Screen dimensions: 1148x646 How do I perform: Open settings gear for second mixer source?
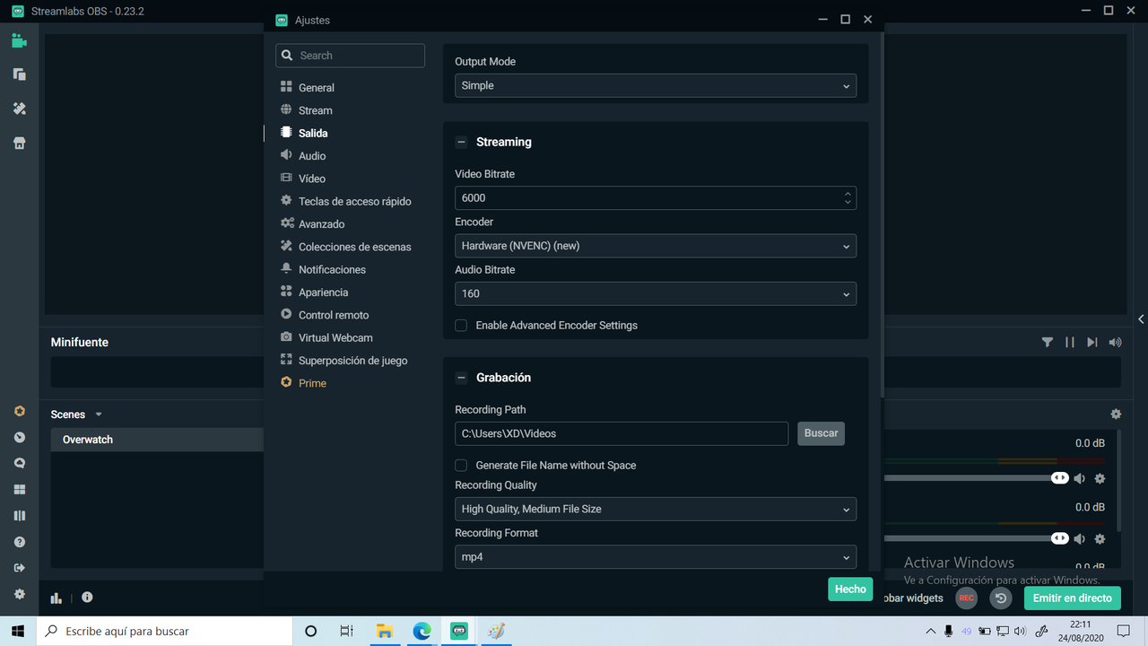pyautogui.click(x=1100, y=538)
